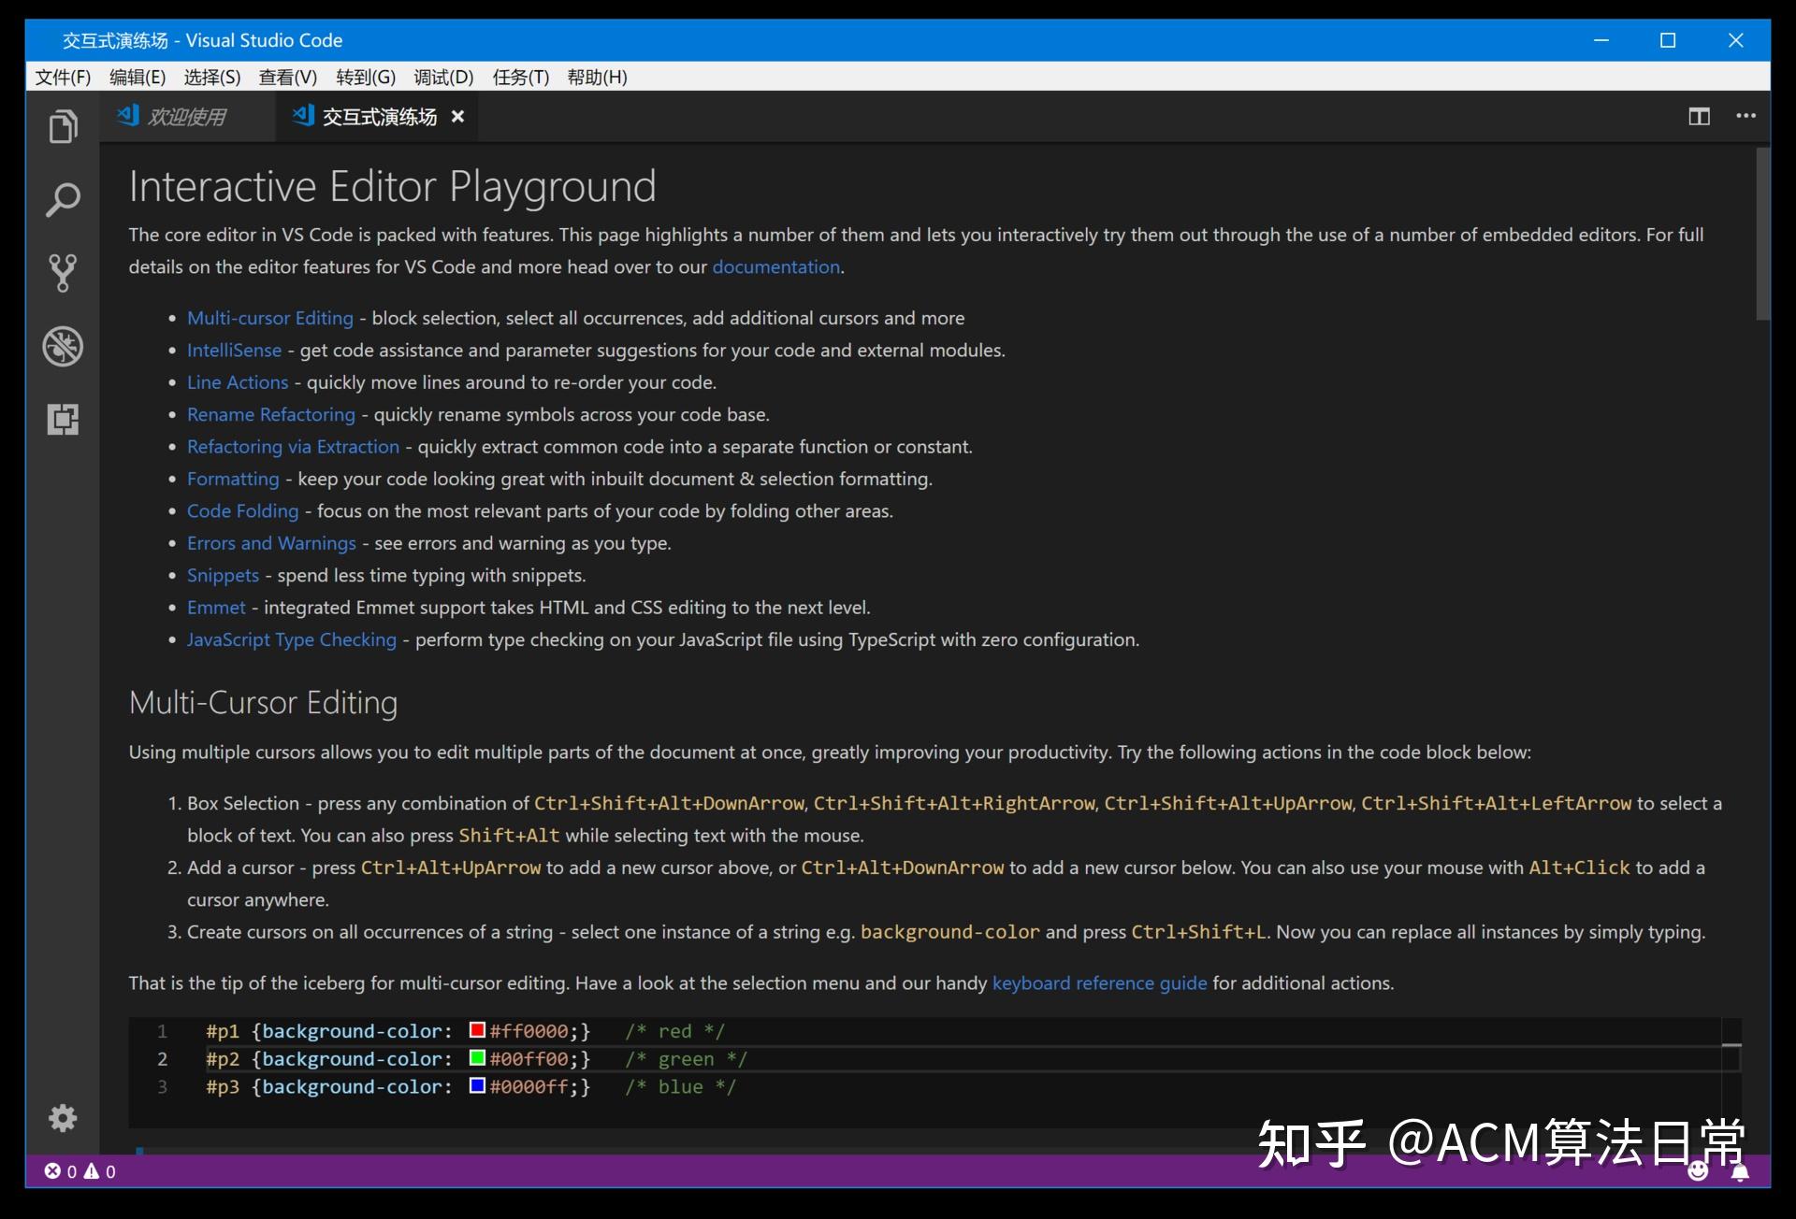Click the notification bell in status bar
The image size is (1796, 1219).
pos(1740,1173)
